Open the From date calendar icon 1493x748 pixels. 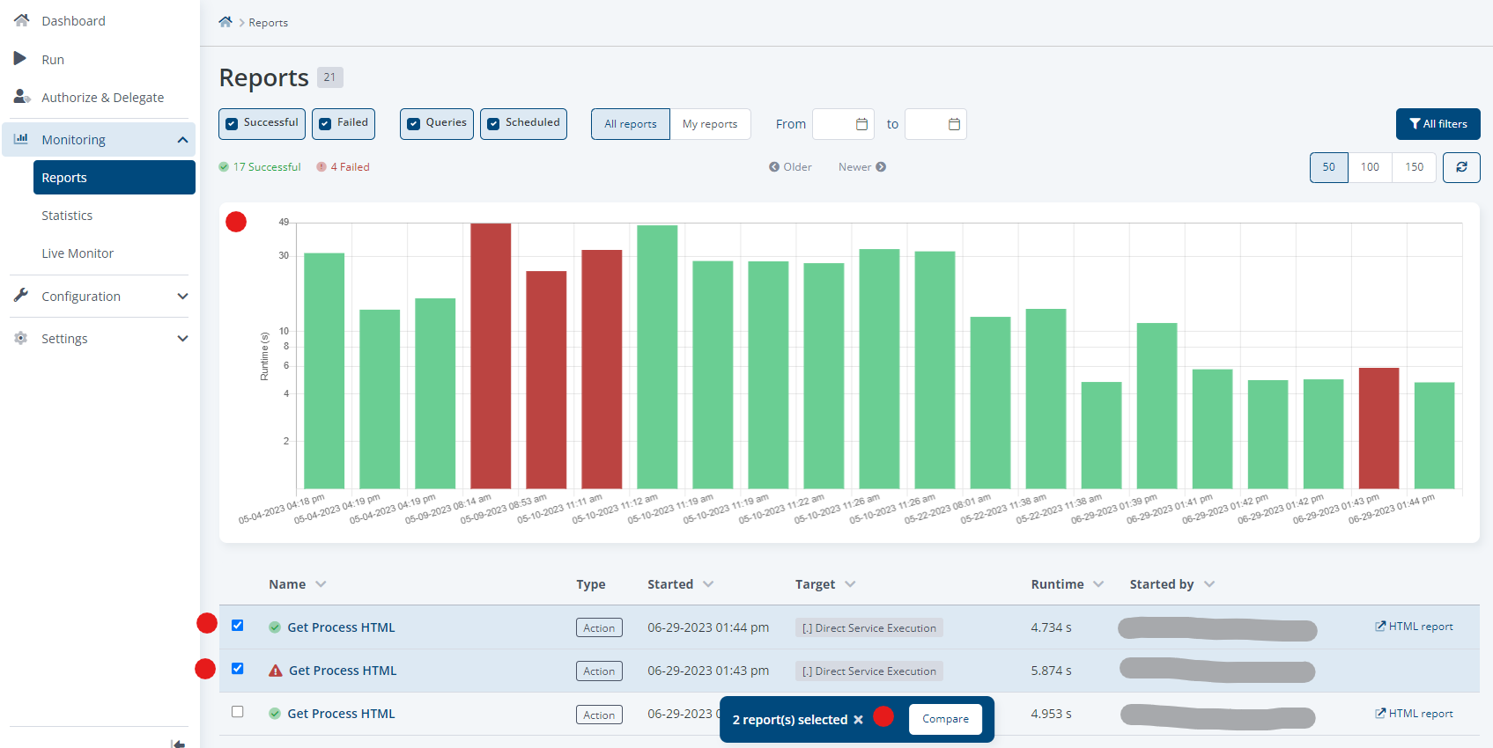861,124
